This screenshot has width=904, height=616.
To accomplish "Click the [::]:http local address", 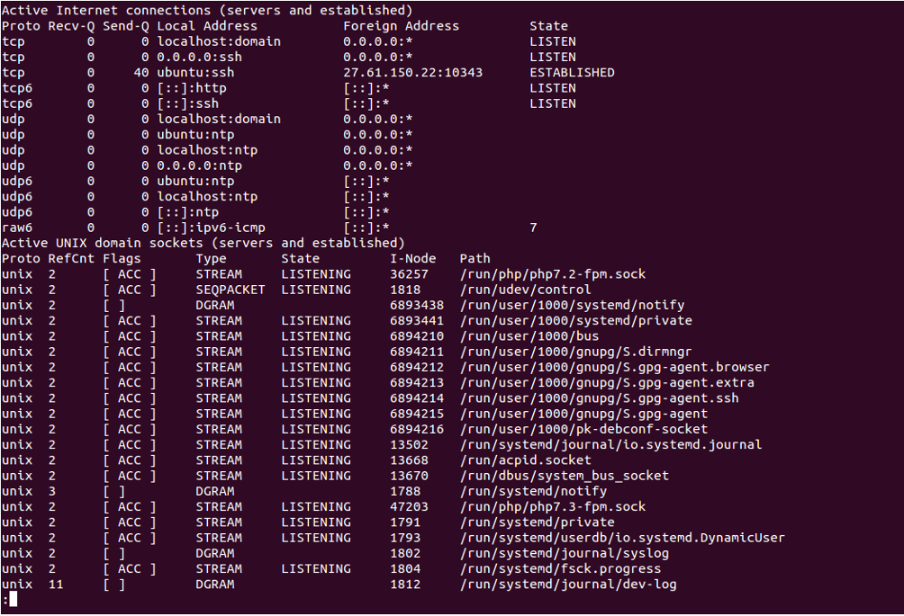I will point(192,88).
